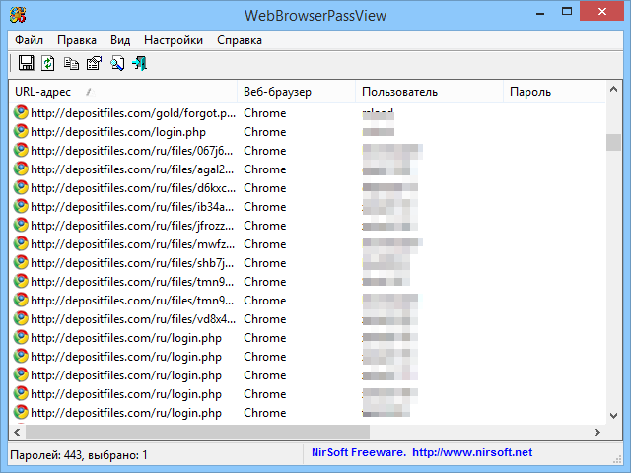Click the vertical scrollbar thumb
631x473 pixels.
613,142
